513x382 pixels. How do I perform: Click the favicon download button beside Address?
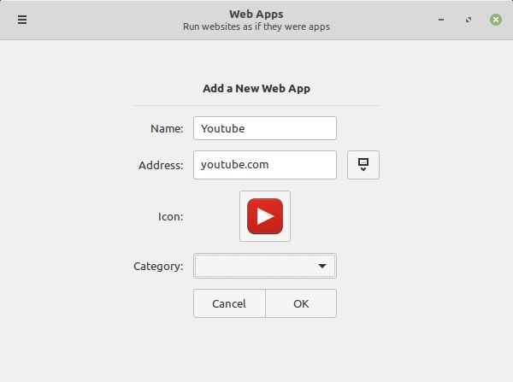point(363,165)
